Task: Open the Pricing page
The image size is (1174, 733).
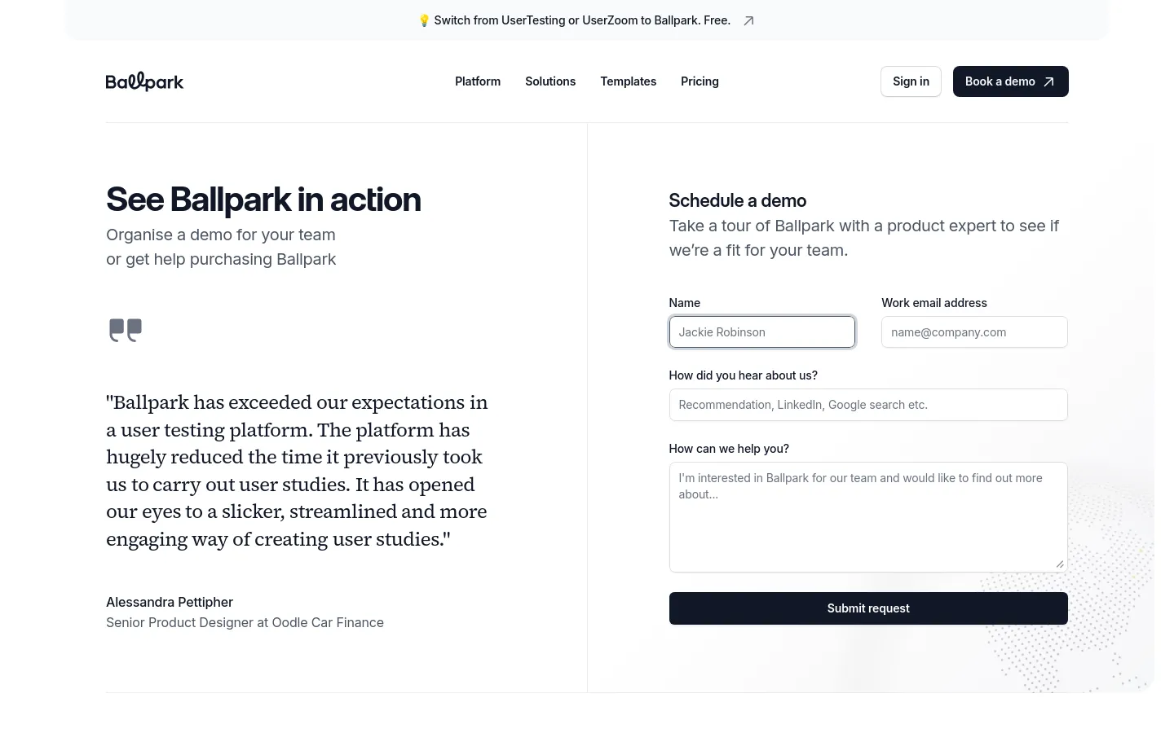Action: pos(700,81)
